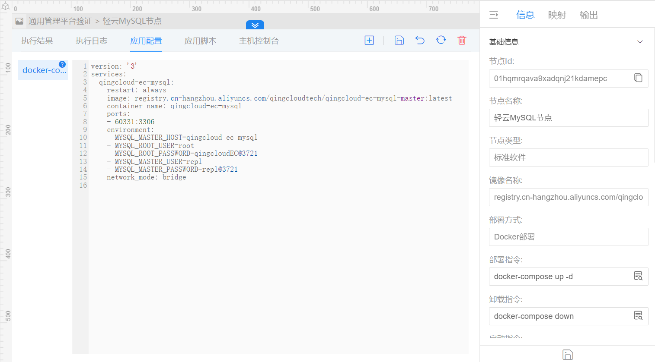Click the 部署方式 field showing Docker部署
Viewport: 655px width, 362px height.
569,237
